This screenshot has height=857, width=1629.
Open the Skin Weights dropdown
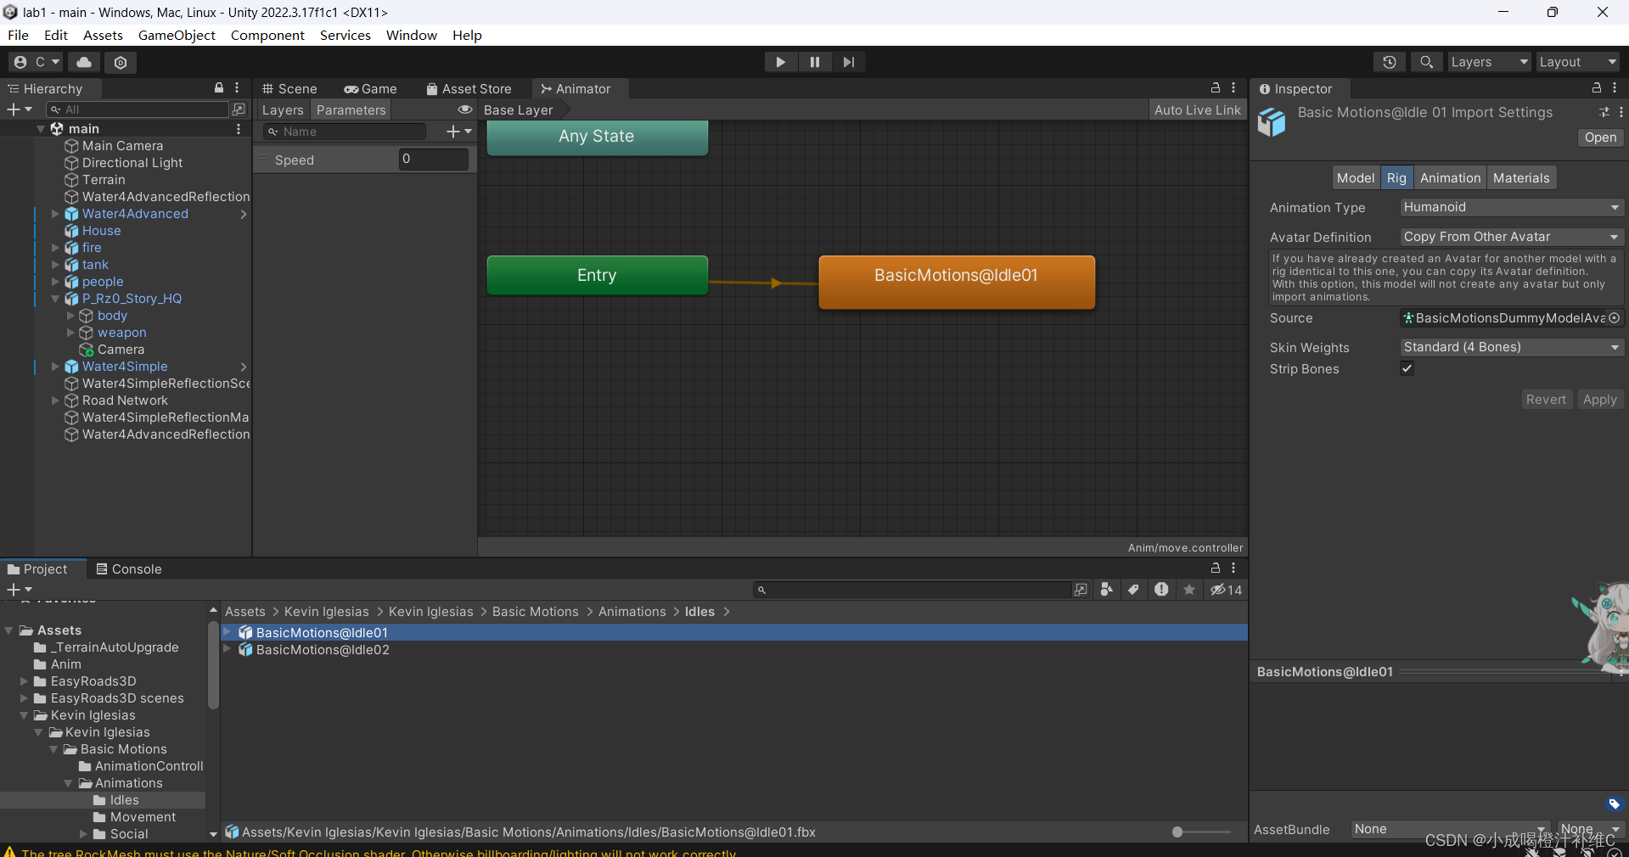(x=1511, y=347)
